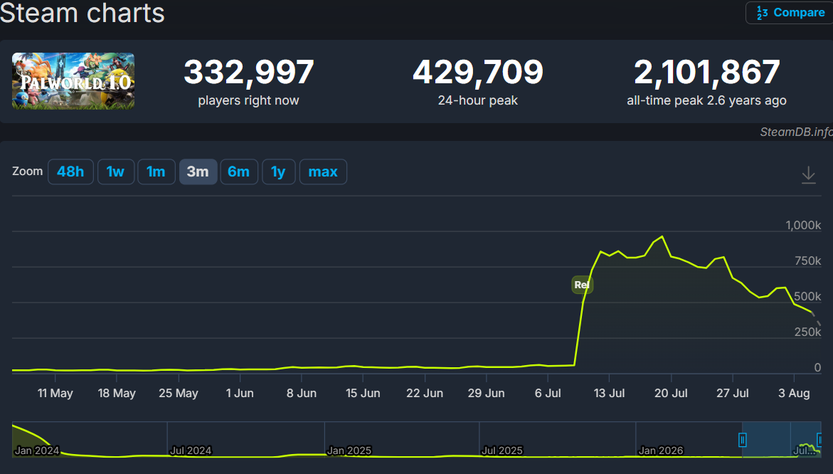The image size is (833, 474).
Task: Switch chart zoom to 6m
Action: [x=239, y=172]
